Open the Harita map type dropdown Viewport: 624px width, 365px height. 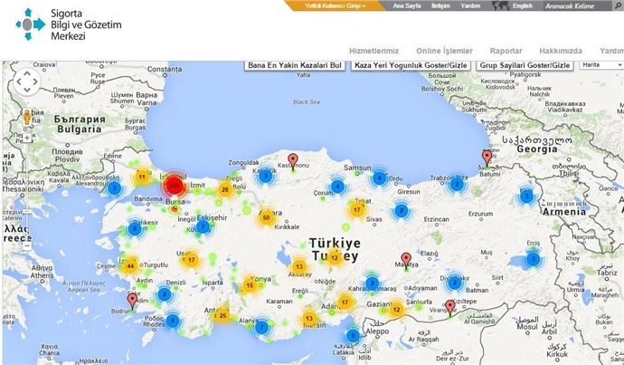pyautogui.click(x=600, y=67)
